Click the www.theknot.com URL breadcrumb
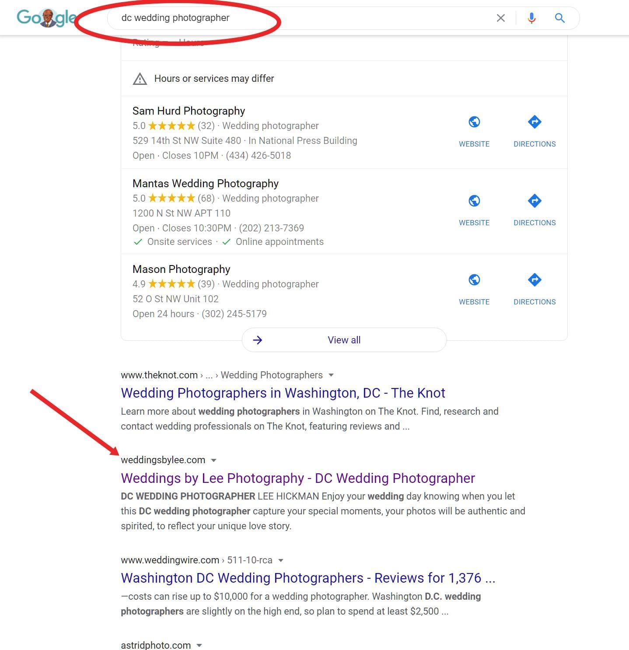 pos(222,375)
